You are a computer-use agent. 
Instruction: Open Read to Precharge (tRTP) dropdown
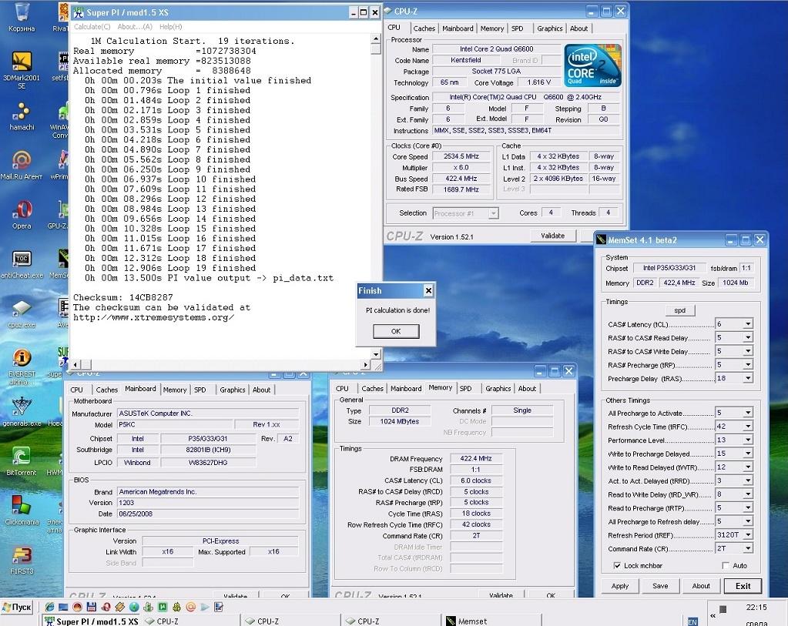click(x=748, y=508)
